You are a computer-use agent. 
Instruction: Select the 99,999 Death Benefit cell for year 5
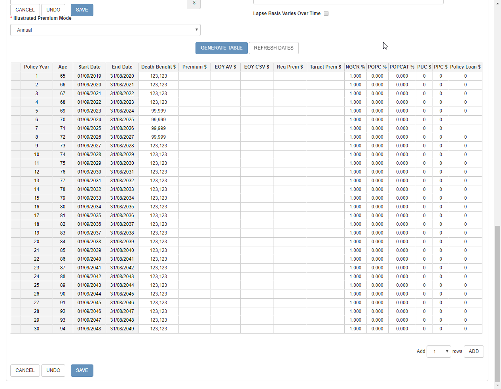(158, 111)
